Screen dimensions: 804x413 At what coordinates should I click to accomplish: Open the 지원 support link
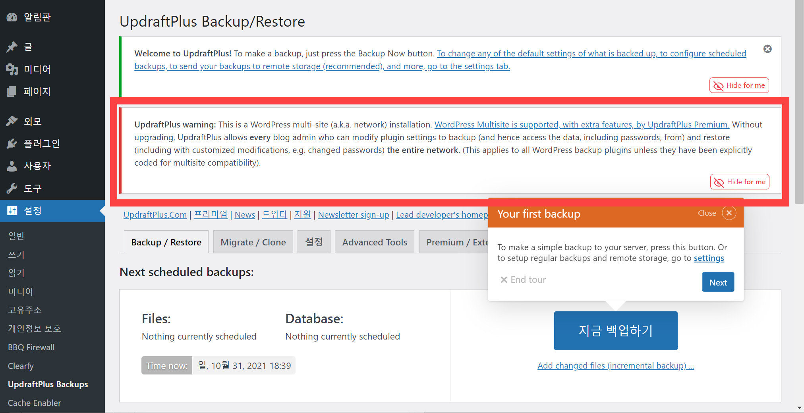pyautogui.click(x=302, y=215)
